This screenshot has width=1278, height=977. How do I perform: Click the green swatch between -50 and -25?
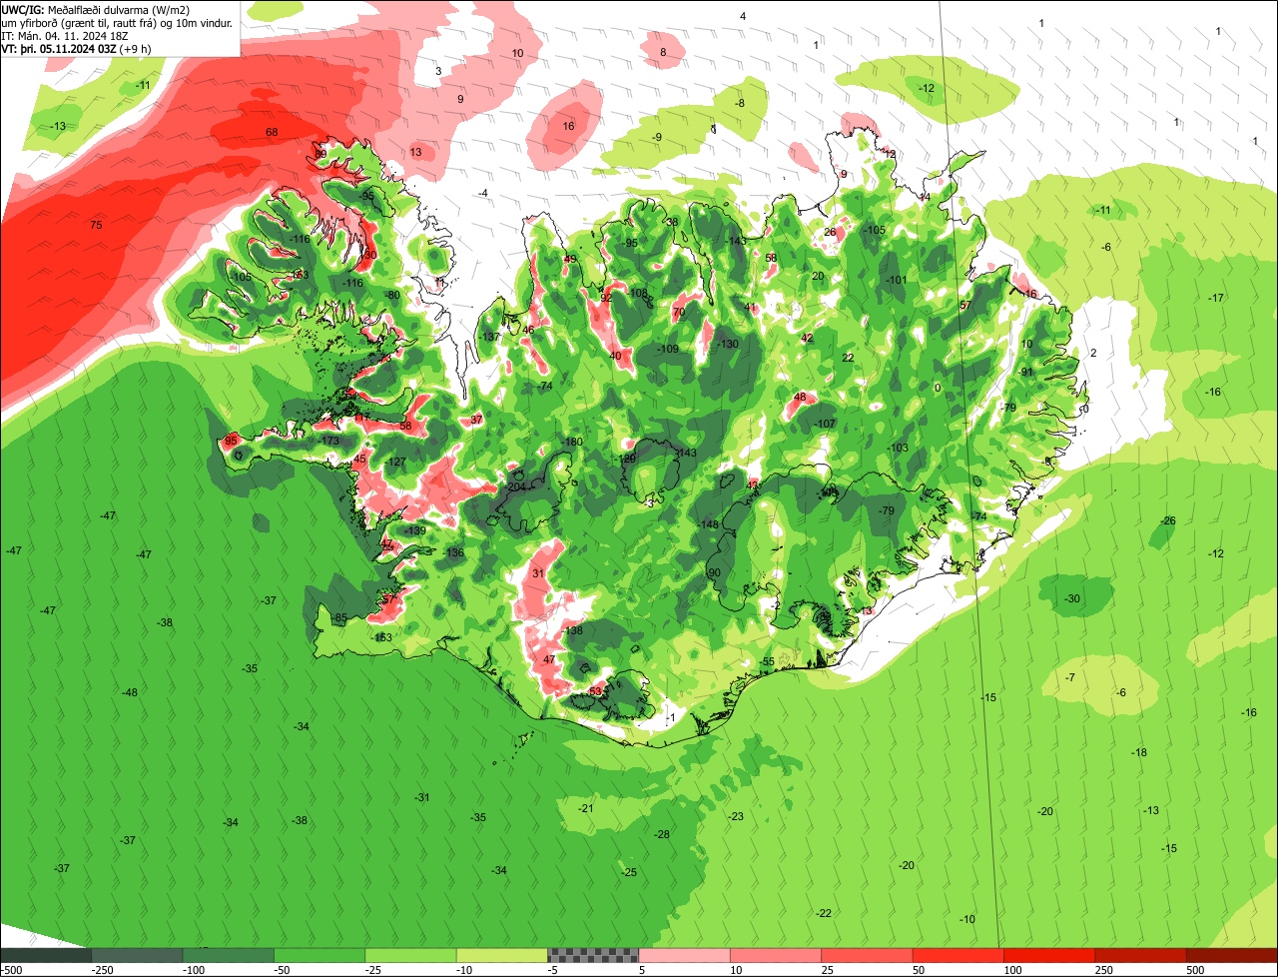click(x=319, y=955)
